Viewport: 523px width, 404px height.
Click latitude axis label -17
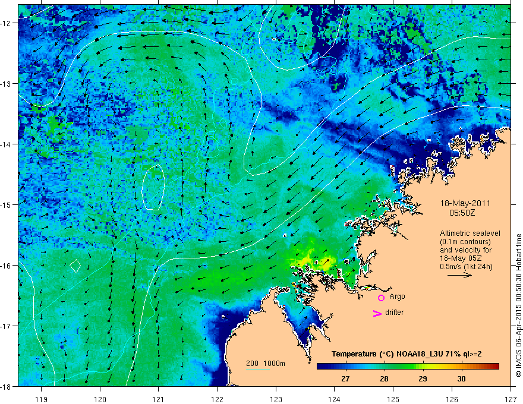pos(6,326)
